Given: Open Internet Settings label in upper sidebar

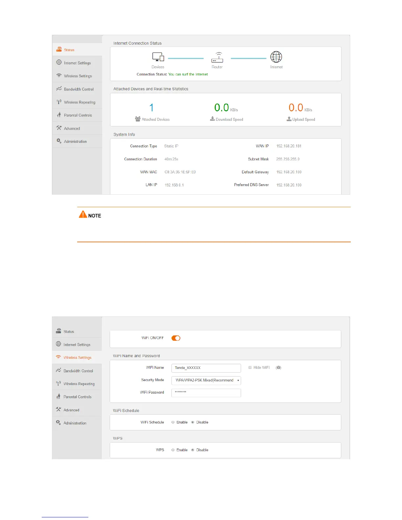Looking at the screenshot, I should [x=78, y=63].
